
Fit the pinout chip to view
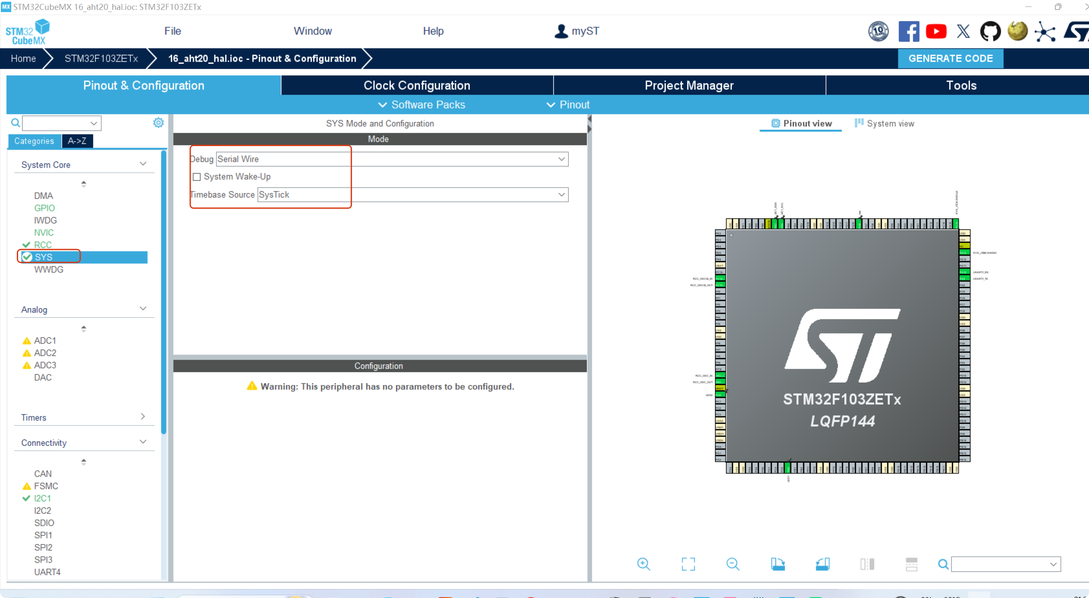tap(688, 564)
